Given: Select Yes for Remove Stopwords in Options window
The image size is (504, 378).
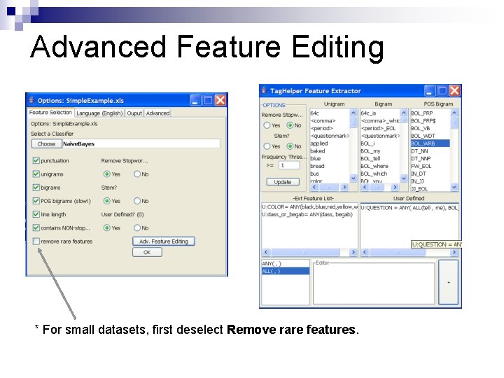Looking at the screenshot, I should click(x=106, y=174).
